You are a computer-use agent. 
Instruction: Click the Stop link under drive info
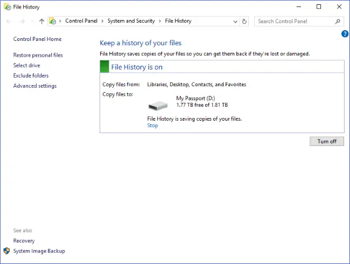click(152, 126)
